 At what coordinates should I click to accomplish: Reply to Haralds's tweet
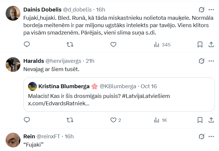27,120
